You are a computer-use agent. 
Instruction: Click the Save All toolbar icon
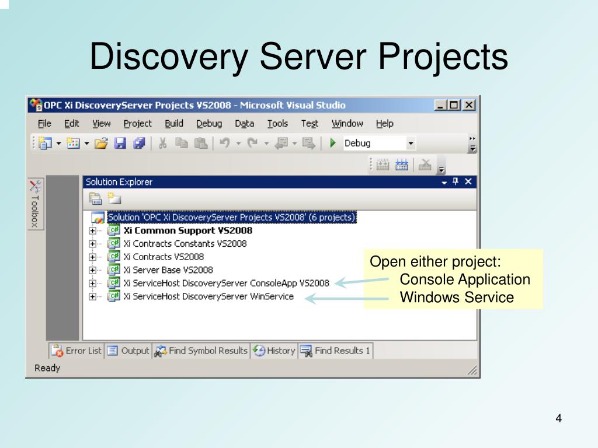coord(139,143)
